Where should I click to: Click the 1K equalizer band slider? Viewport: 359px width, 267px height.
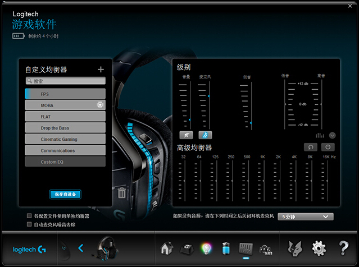263,181
